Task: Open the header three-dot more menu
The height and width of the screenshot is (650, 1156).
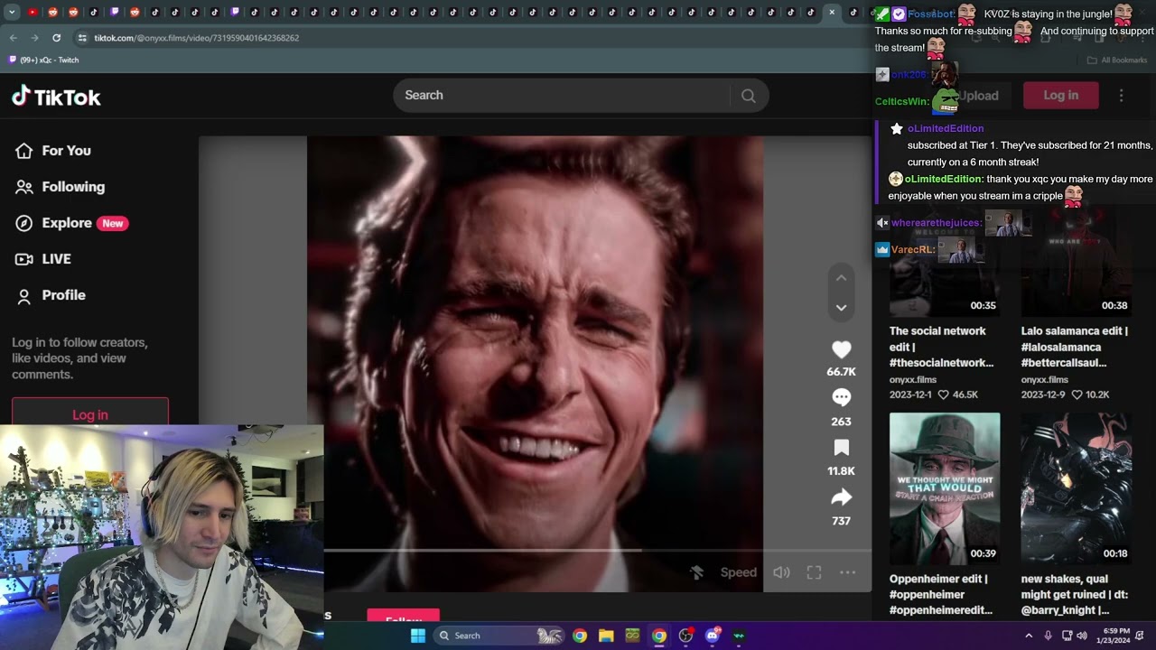Action: tap(1121, 96)
